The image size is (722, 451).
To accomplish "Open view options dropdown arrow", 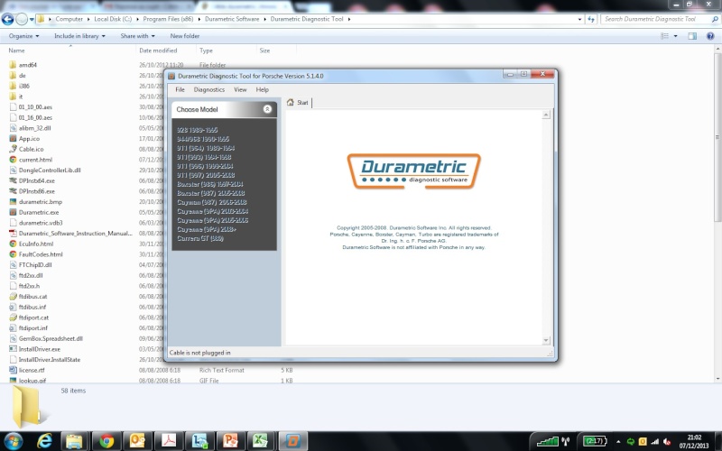I will pyautogui.click(x=675, y=36).
